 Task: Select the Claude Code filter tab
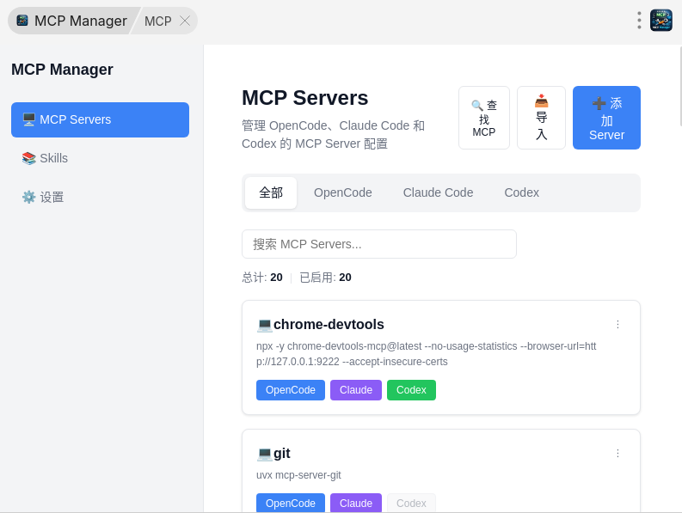(438, 192)
